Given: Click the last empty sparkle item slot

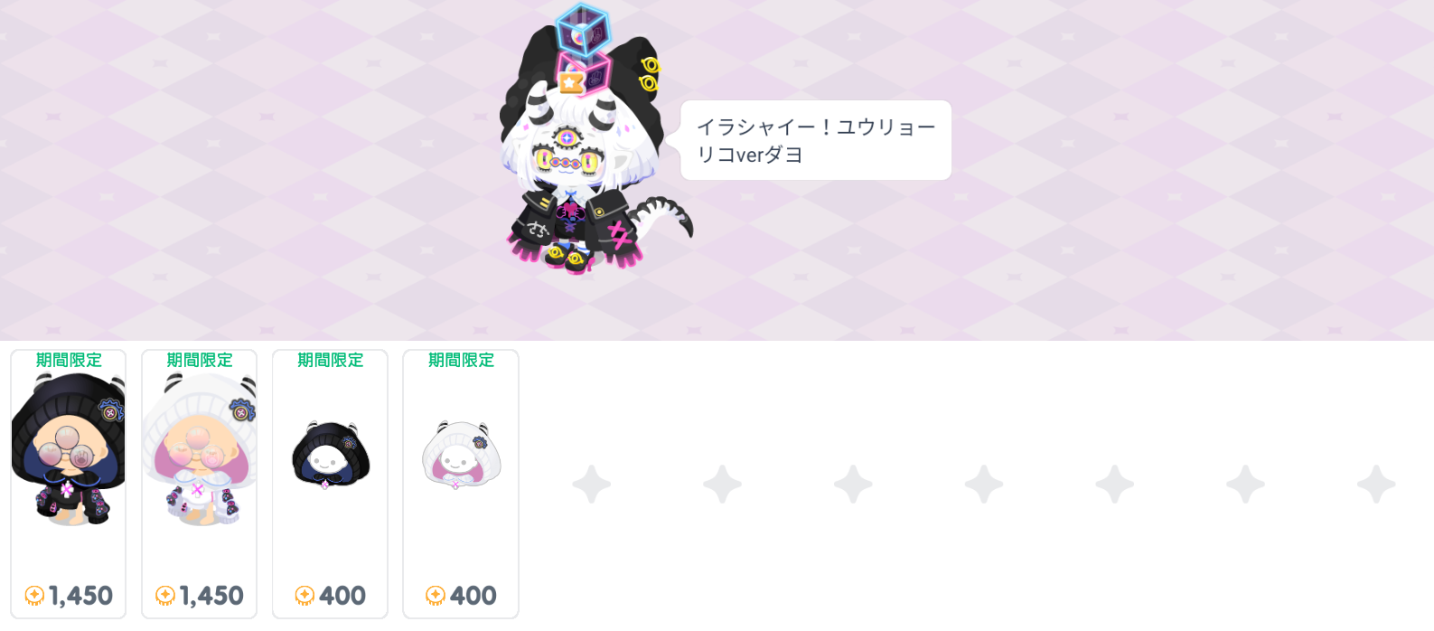Looking at the screenshot, I should (1376, 484).
